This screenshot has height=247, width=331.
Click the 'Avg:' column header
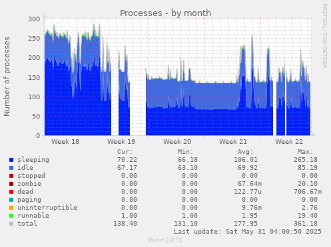pyautogui.click(x=245, y=152)
